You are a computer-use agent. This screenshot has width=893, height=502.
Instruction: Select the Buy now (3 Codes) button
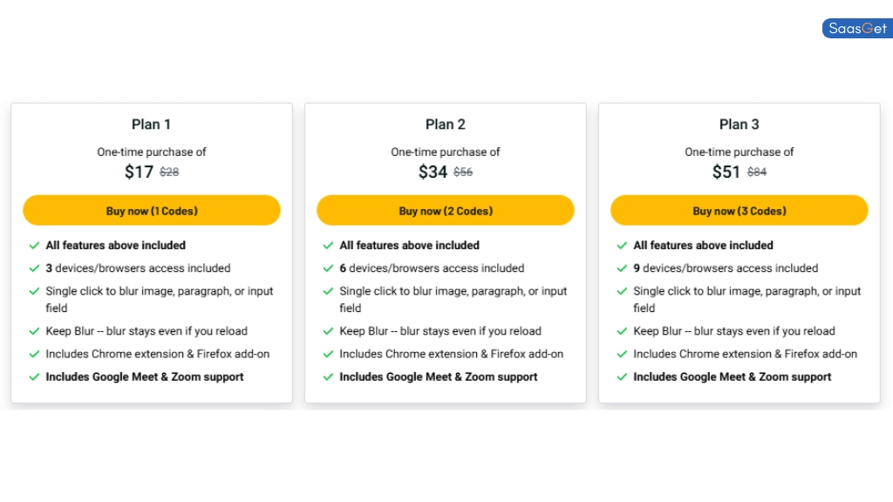click(x=740, y=210)
